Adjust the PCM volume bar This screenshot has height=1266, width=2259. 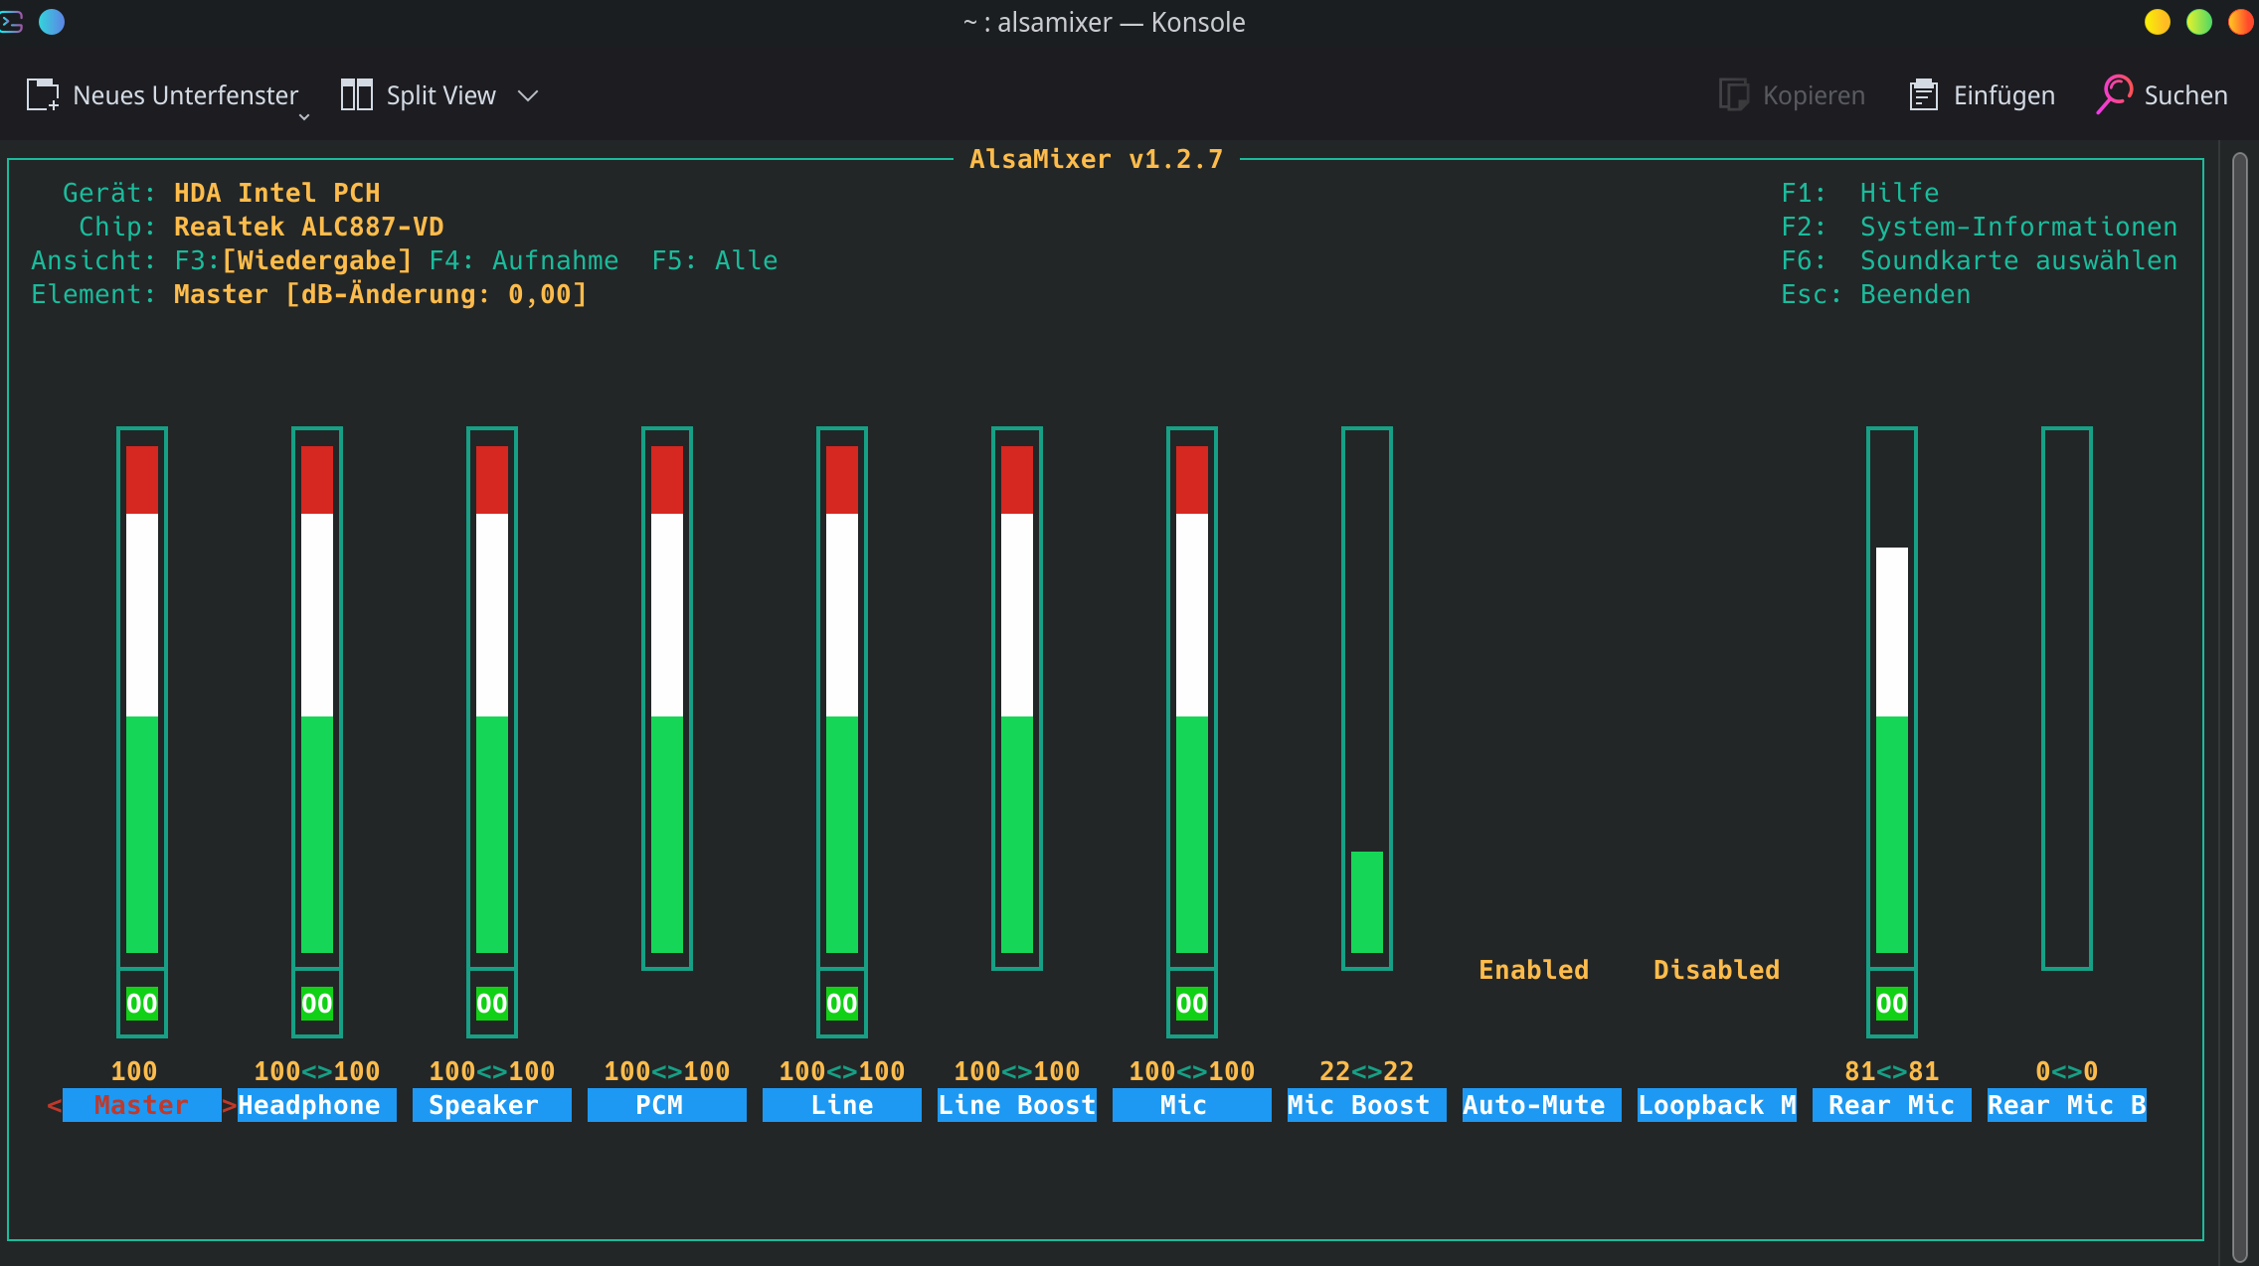(667, 699)
